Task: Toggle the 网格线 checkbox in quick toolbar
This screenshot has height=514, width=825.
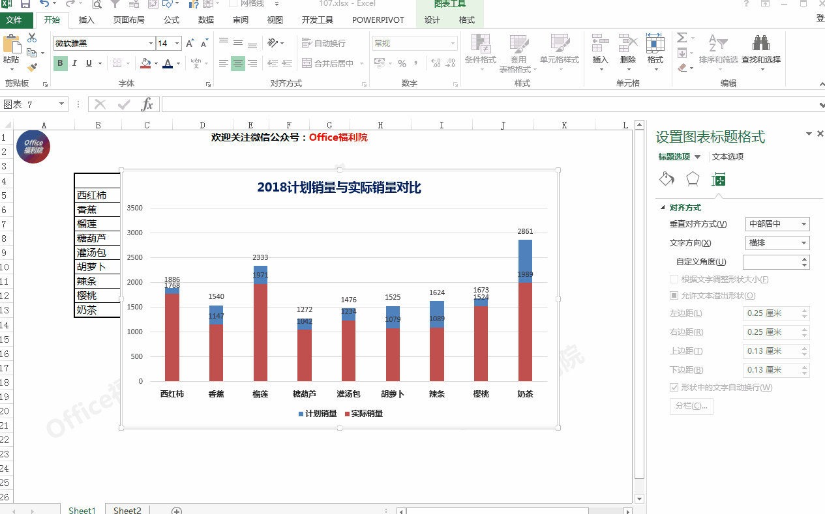Action: click(233, 4)
